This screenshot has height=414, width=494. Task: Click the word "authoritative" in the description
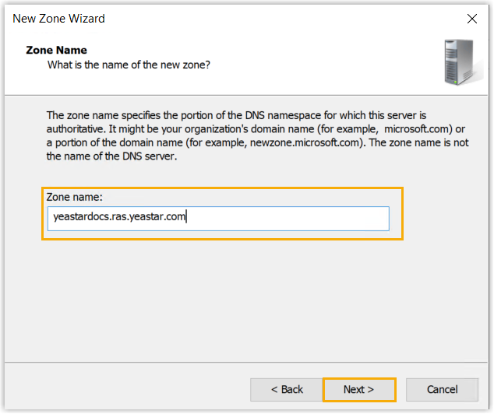(77, 128)
